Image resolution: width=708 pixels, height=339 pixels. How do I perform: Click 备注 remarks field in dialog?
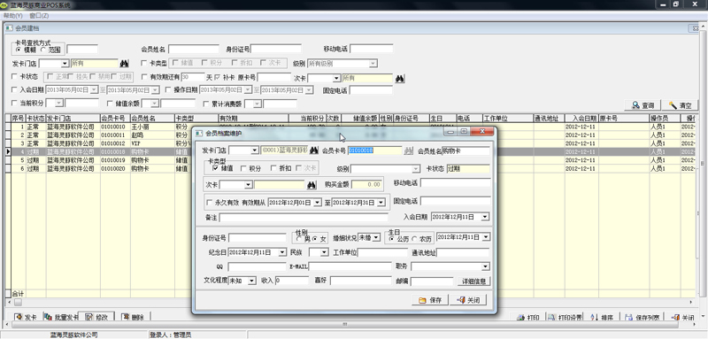304,218
